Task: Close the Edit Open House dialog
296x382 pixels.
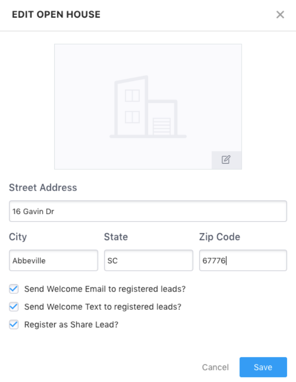Action: click(x=280, y=15)
